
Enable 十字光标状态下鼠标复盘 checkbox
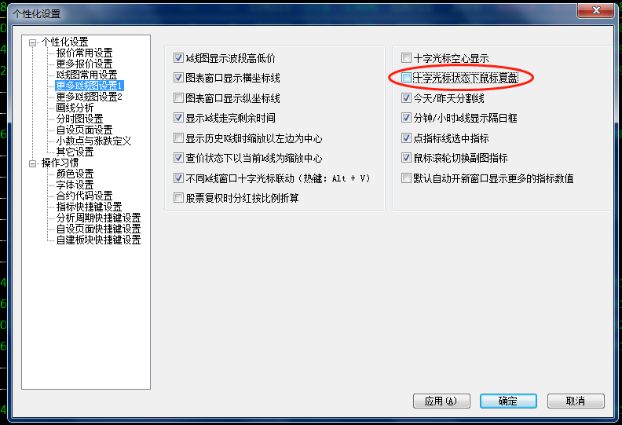[406, 78]
